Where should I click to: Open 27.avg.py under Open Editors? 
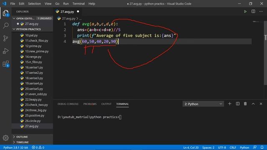tap(32, 24)
